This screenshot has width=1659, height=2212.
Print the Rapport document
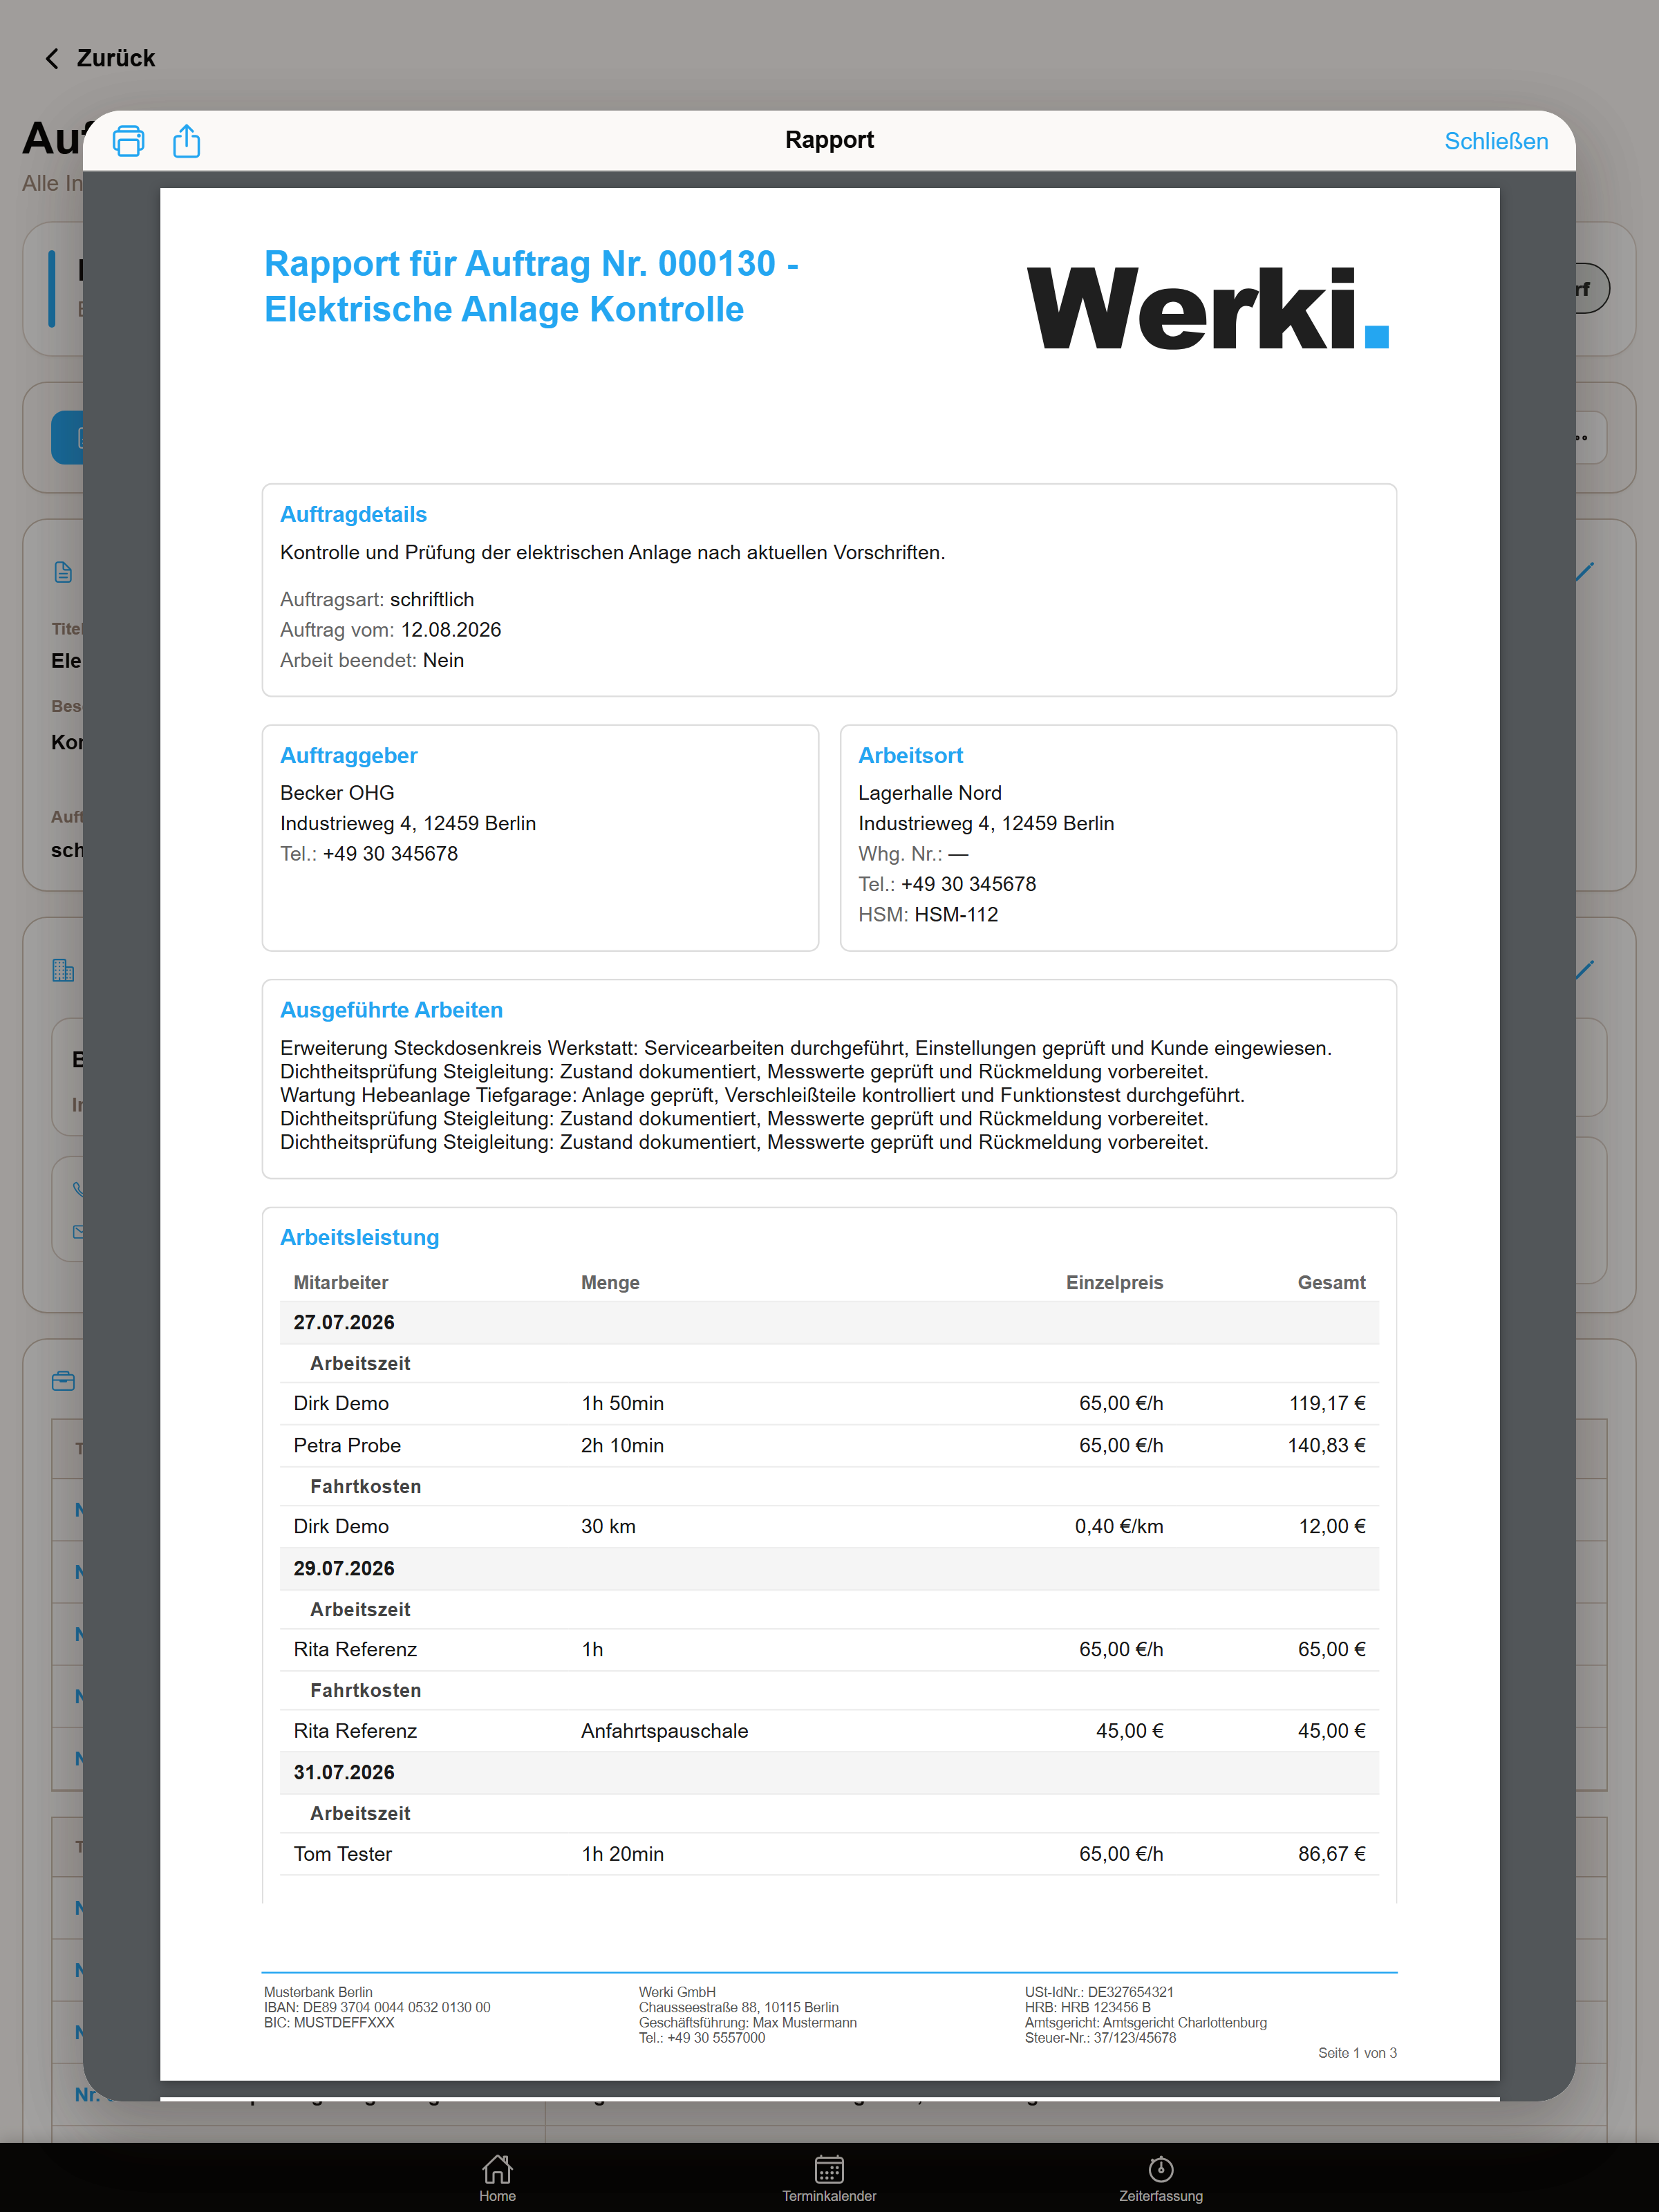(128, 141)
